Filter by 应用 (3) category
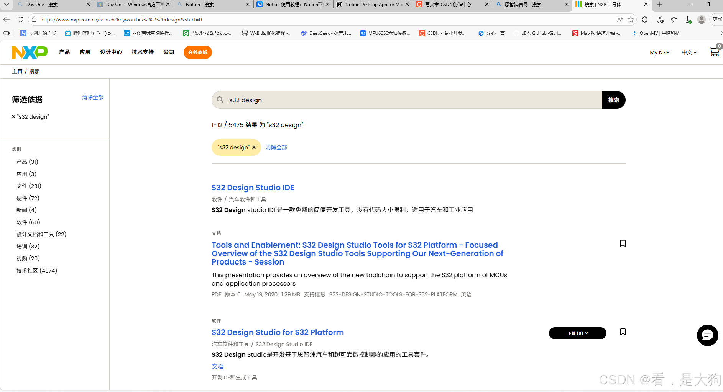Viewport: 723px width, 392px height. coord(26,174)
